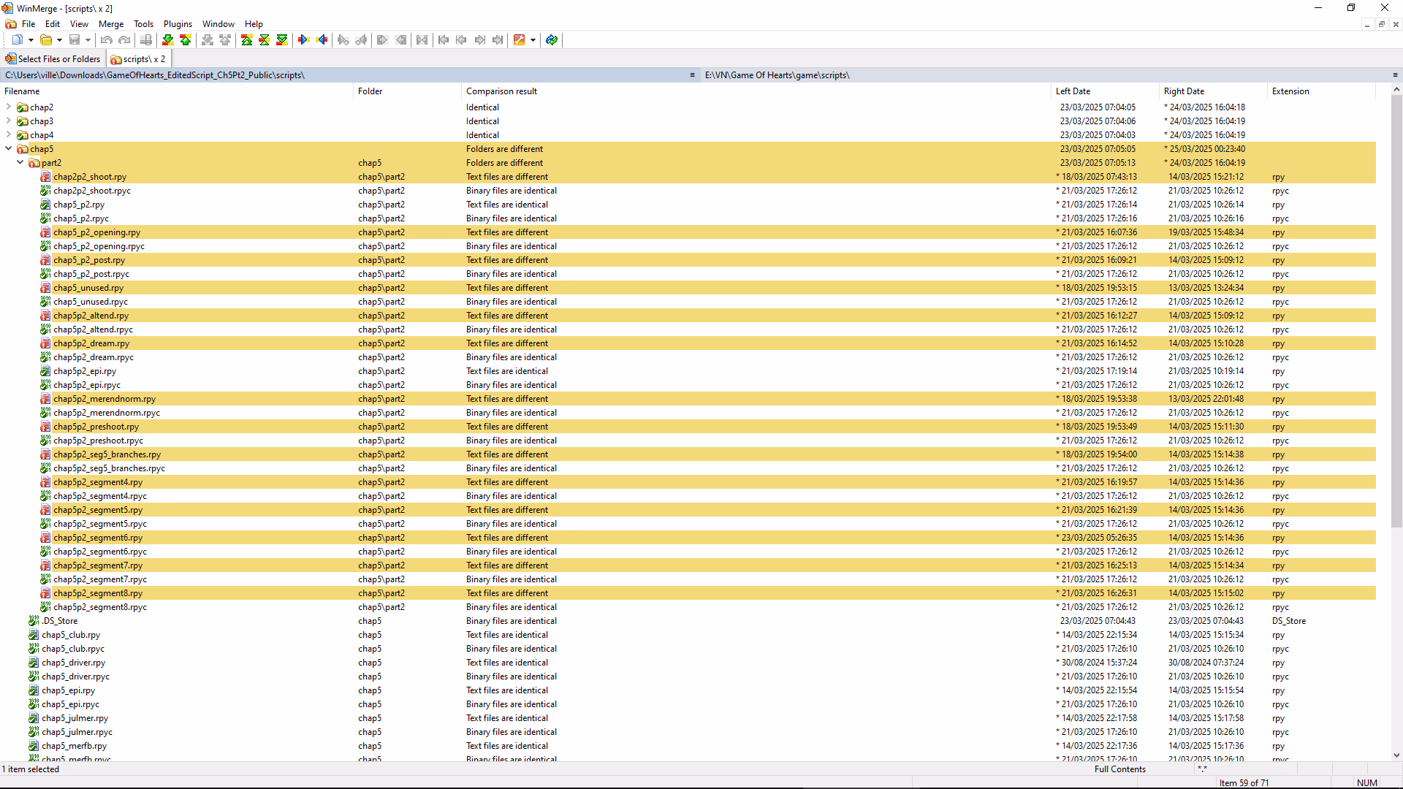Click the Save toolbar icon

click(x=75, y=40)
